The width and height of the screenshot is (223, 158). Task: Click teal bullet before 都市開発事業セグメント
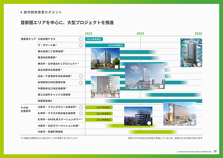point(22,12)
